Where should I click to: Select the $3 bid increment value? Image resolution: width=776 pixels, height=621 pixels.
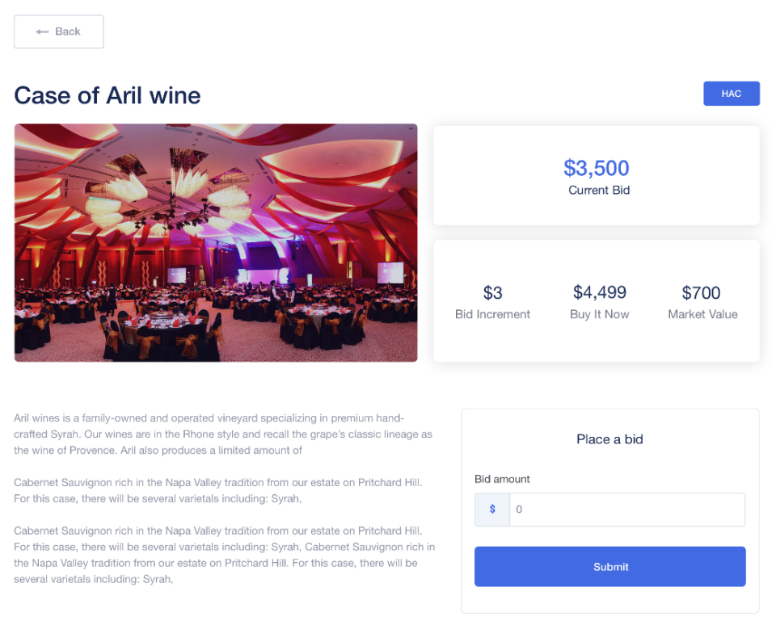tap(492, 292)
